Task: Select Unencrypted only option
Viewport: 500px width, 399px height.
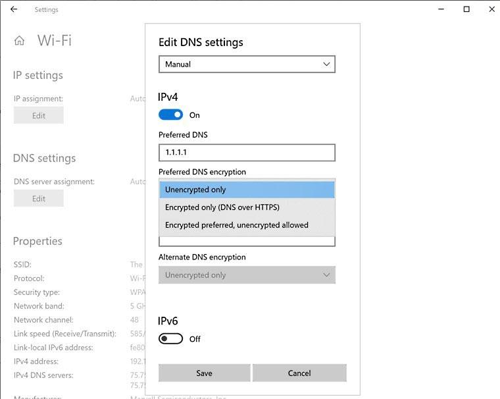Action: pyautogui.click(x=247, y=190)
